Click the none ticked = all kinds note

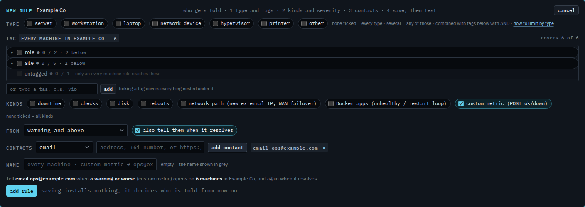coord(29,116)
